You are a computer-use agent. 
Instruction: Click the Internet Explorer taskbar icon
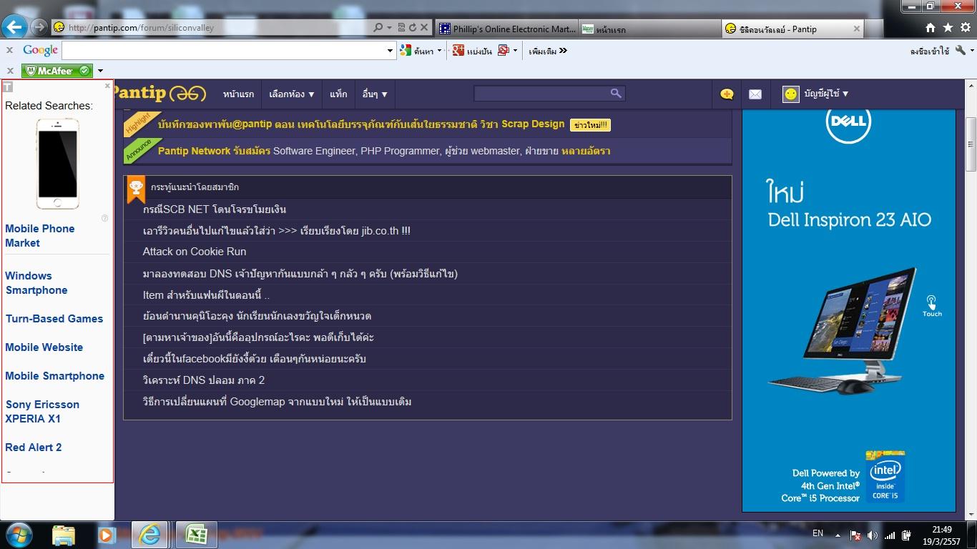(x=149, y=535)
